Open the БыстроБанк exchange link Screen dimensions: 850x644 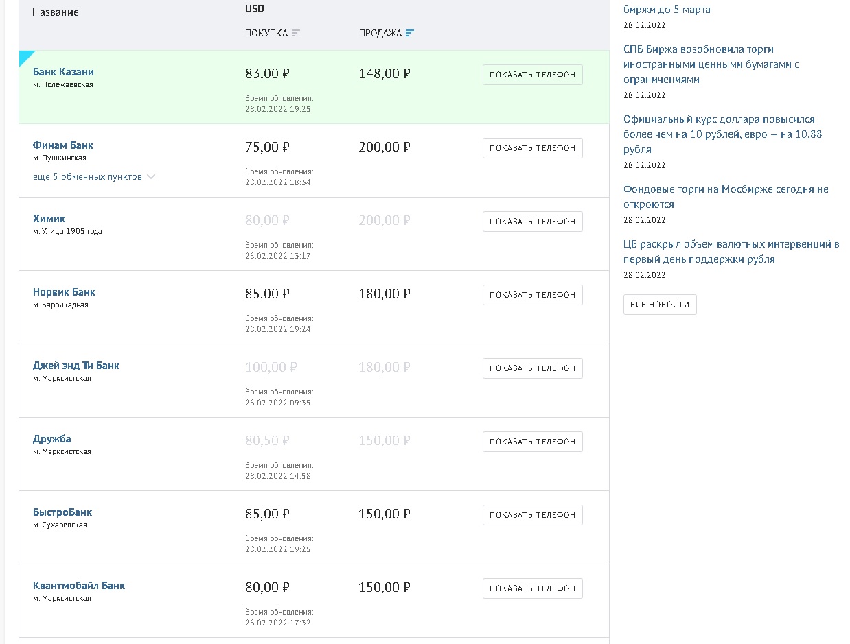pyautogui.click(x=62, y=512)
